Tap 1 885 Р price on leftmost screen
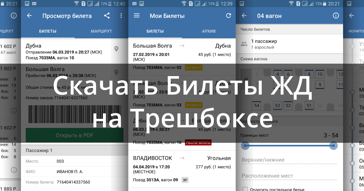The image size is (364, 191). (x=8, y=189)
